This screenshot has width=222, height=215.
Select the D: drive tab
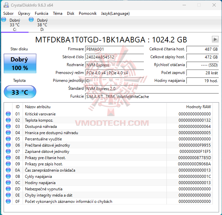point(42,25)
